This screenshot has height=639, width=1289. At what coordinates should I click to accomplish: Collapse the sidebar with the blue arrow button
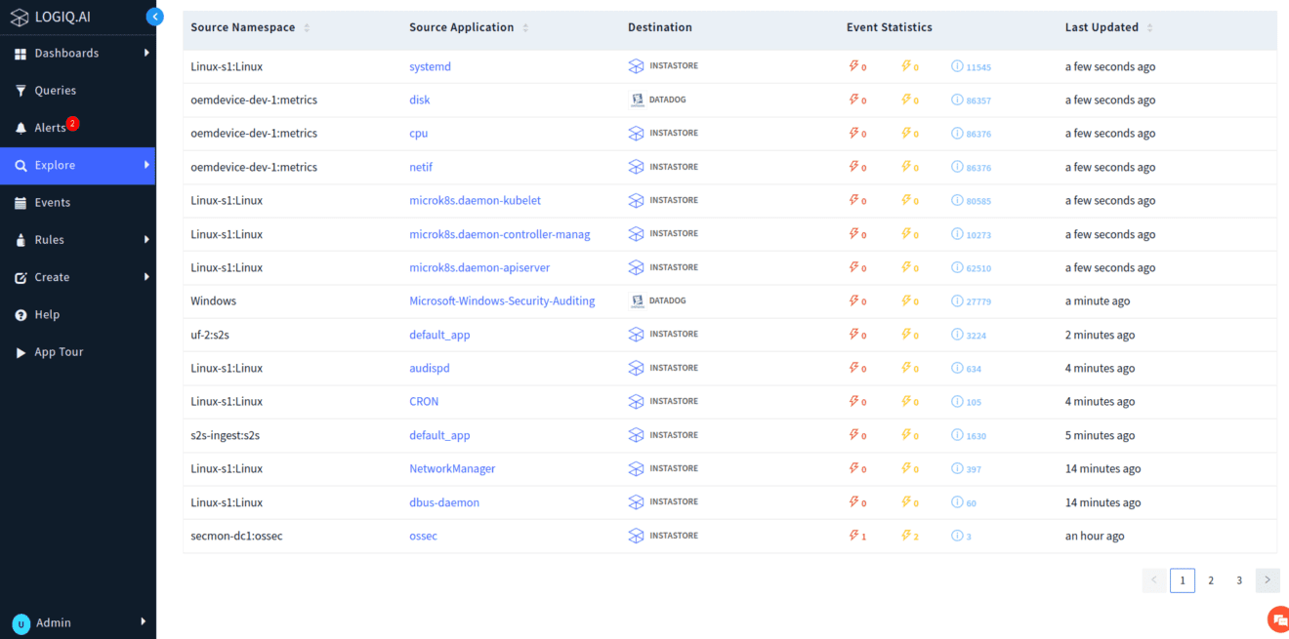coord(154,17)
